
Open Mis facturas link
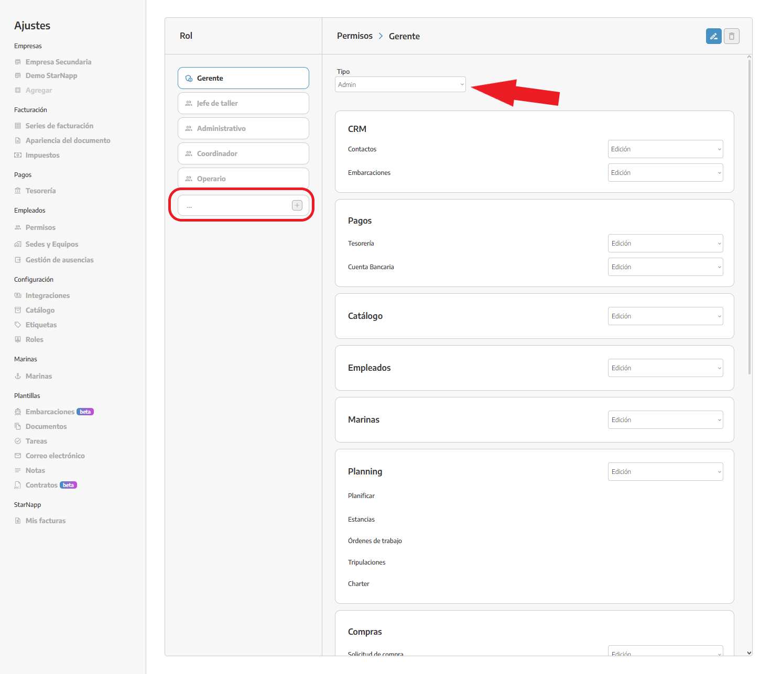coord(46,521)
